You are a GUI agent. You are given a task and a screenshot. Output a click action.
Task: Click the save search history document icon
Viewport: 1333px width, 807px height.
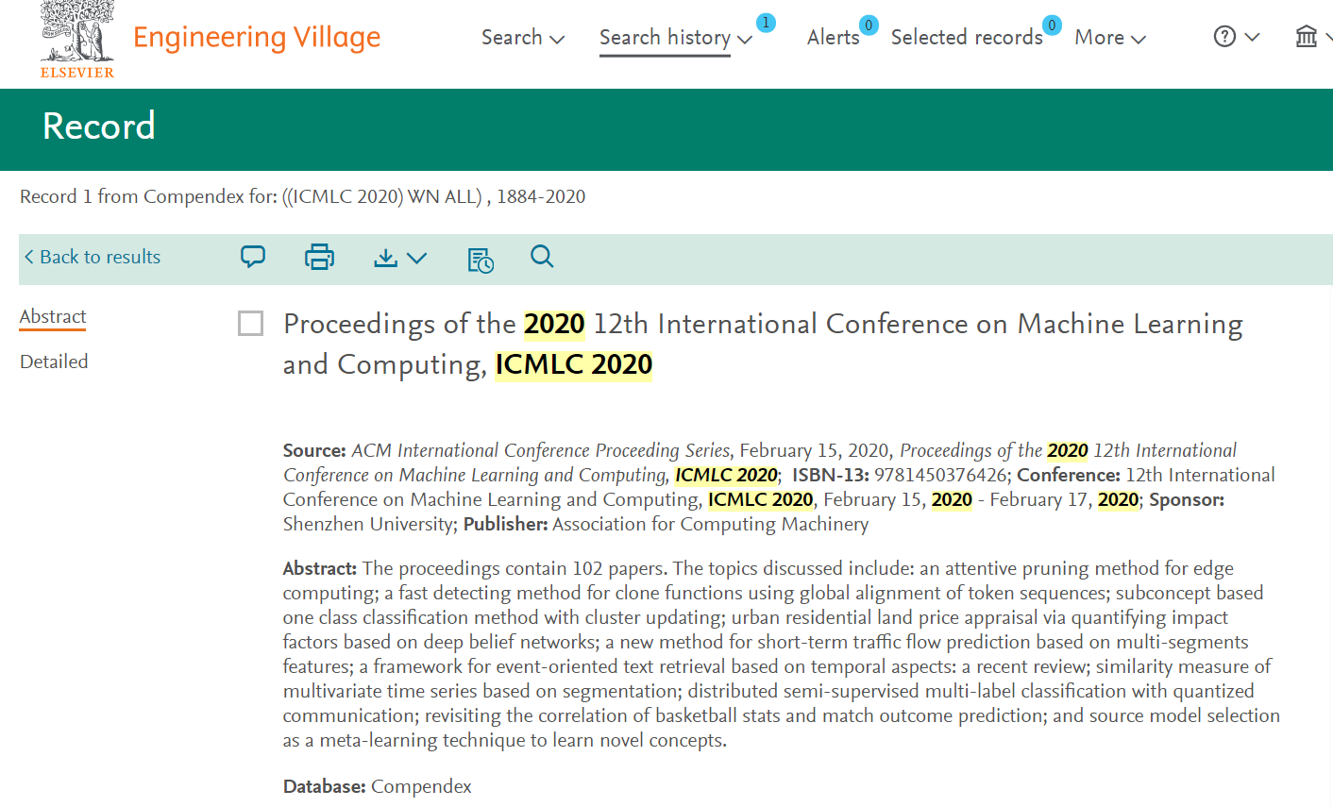(481, 260)
